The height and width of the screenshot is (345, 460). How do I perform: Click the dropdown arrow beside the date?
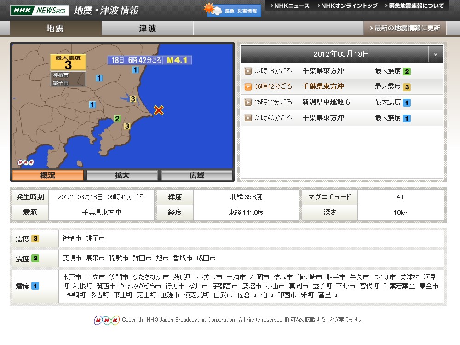tap(435, 54)
